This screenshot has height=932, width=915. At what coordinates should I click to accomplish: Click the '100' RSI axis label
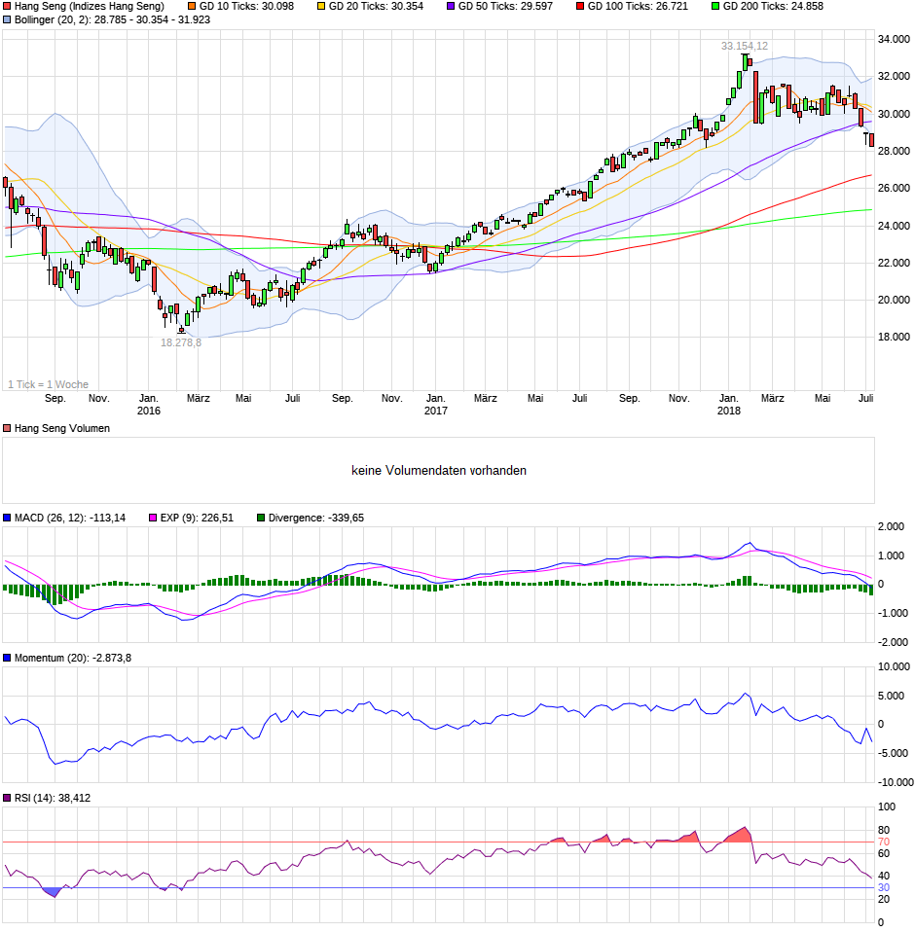click(887, 807)
